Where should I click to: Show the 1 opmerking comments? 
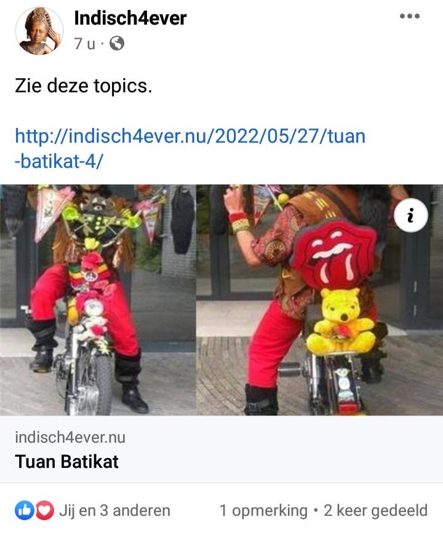[x=263, y=510]
